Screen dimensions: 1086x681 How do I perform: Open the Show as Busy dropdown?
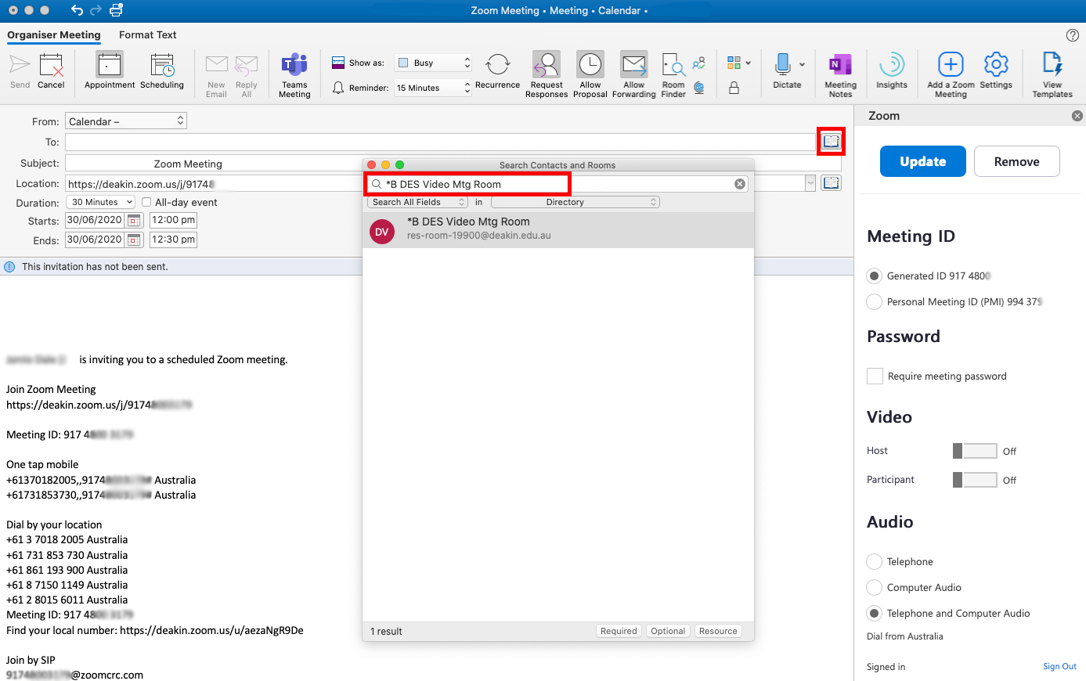click(433, 63)
